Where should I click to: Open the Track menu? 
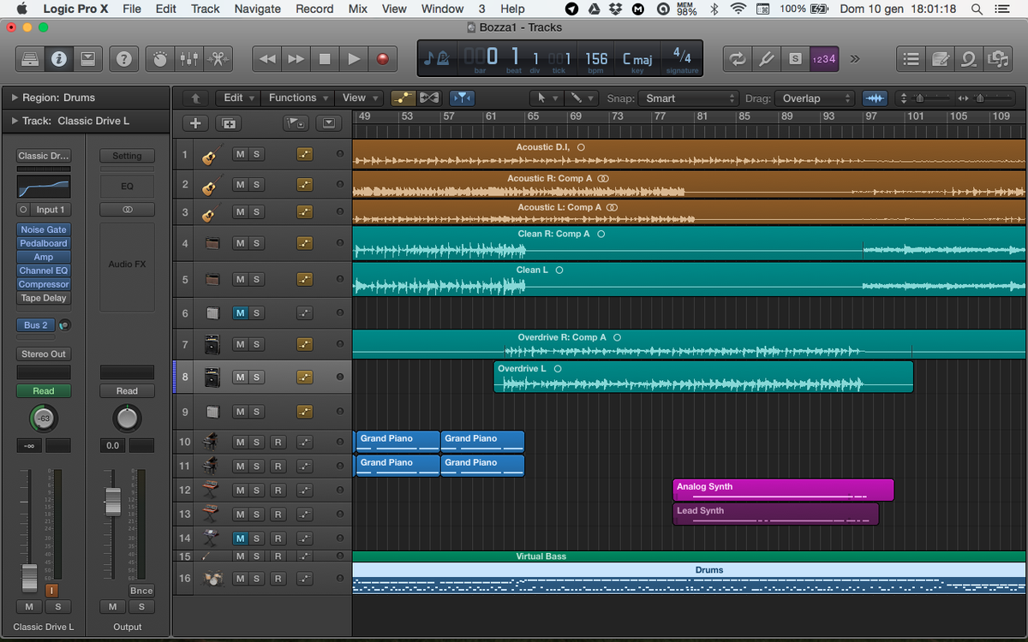point(206,9)
